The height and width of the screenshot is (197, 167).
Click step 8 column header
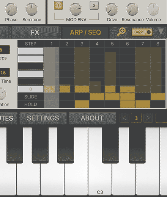click(158, 44)
